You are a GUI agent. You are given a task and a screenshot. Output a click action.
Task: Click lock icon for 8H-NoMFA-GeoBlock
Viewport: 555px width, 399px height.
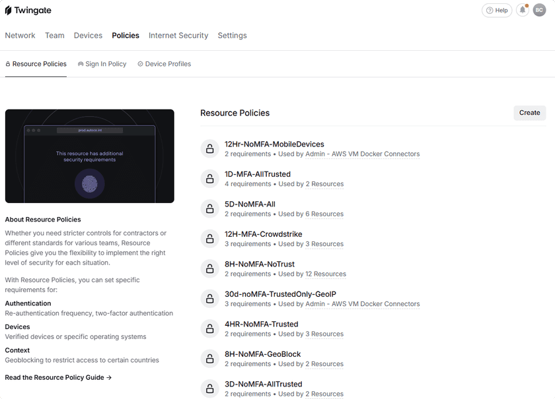[210, 359]
